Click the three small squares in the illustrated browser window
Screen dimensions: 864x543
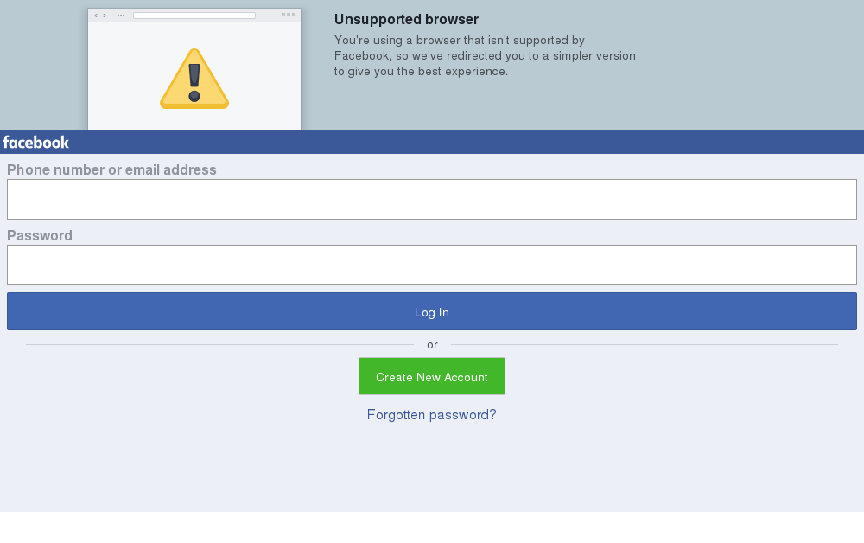click(x=289, y=15)
